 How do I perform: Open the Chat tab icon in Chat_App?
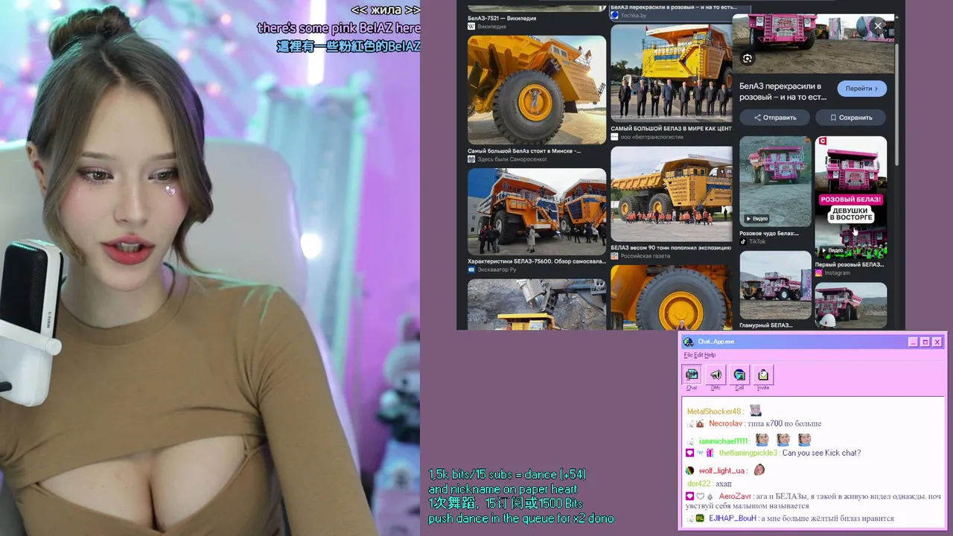point(692,375)
